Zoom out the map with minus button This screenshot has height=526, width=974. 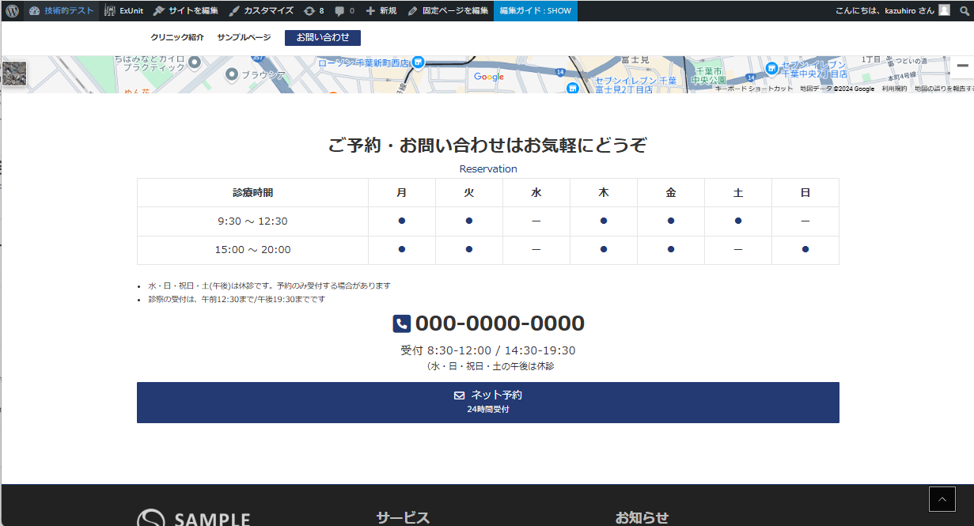(962, 66)
